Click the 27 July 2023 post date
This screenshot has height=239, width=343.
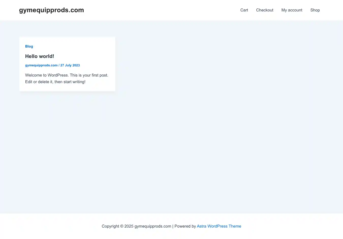pos(70,65)
